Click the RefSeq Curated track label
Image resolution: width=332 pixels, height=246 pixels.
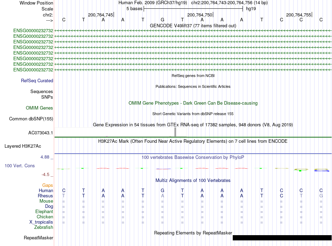(x=37, y=80)
